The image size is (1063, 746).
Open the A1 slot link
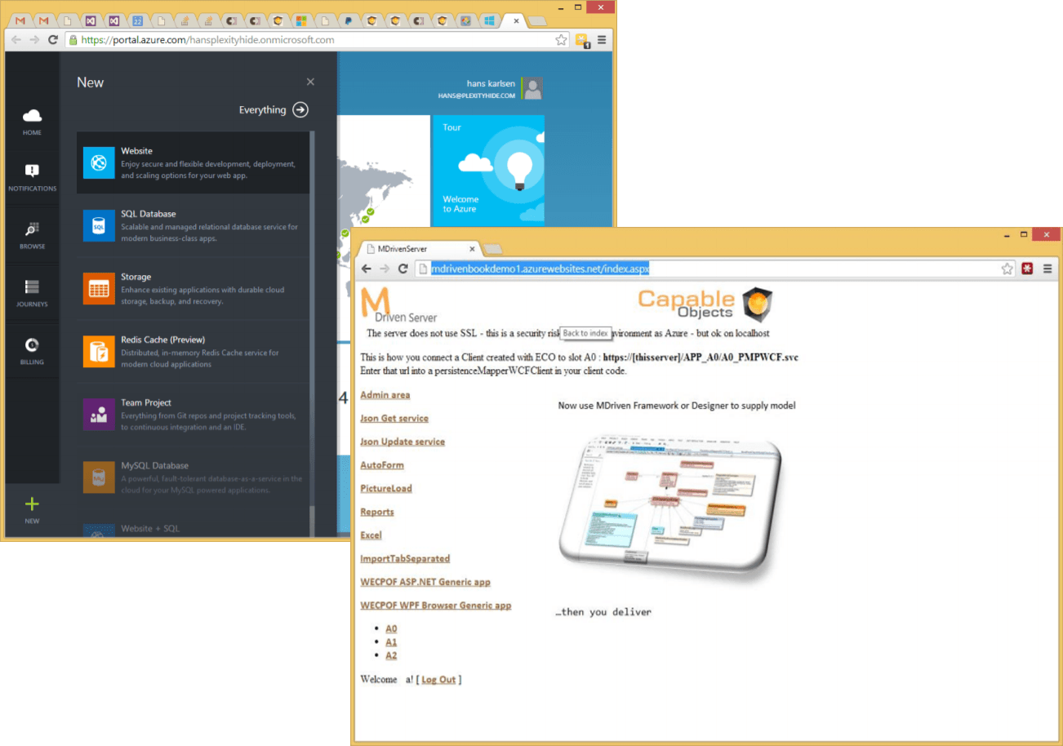tap(392, 642)
